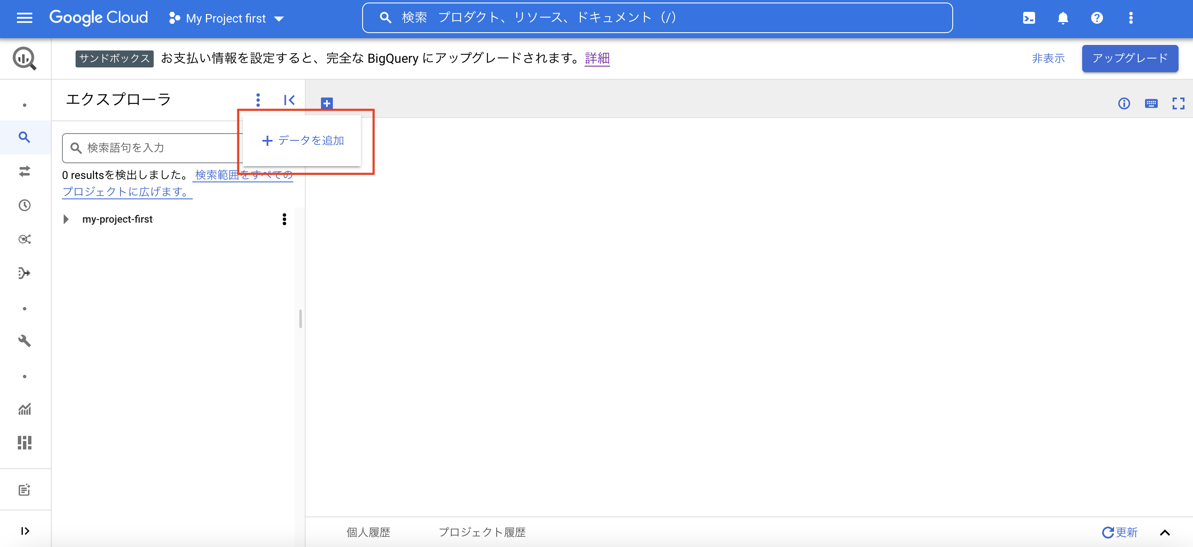Click the BigQuery magnifier logo icon

click(x=25, y=58)
